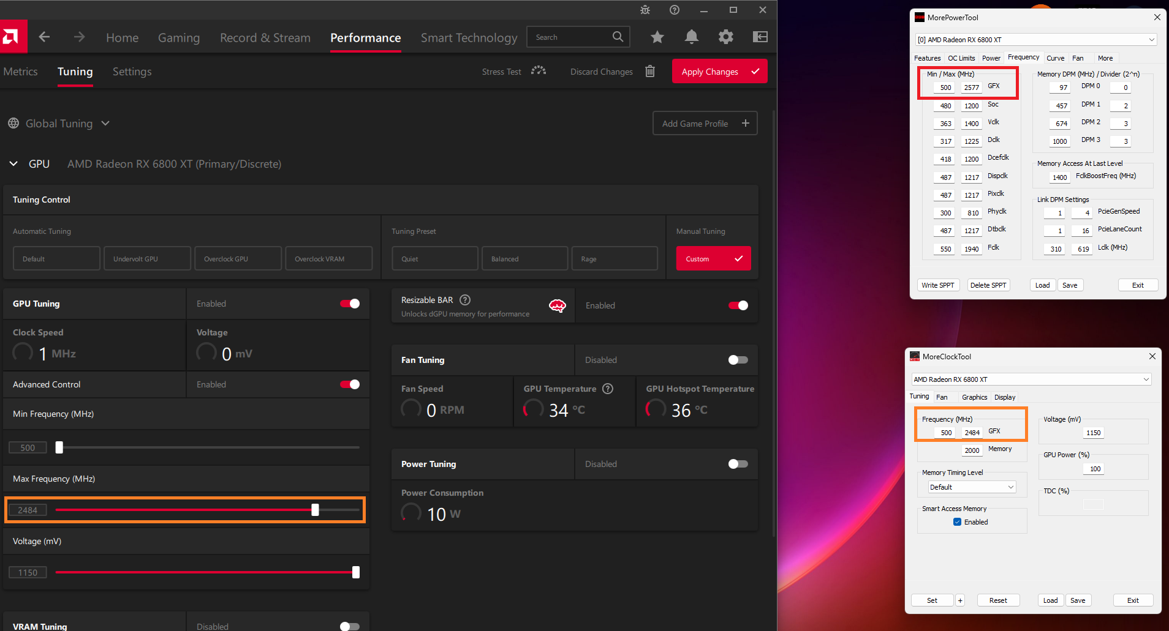1169x631 pixels.
Task: Click the MoreClockTool Reset button
Action: 998,600
